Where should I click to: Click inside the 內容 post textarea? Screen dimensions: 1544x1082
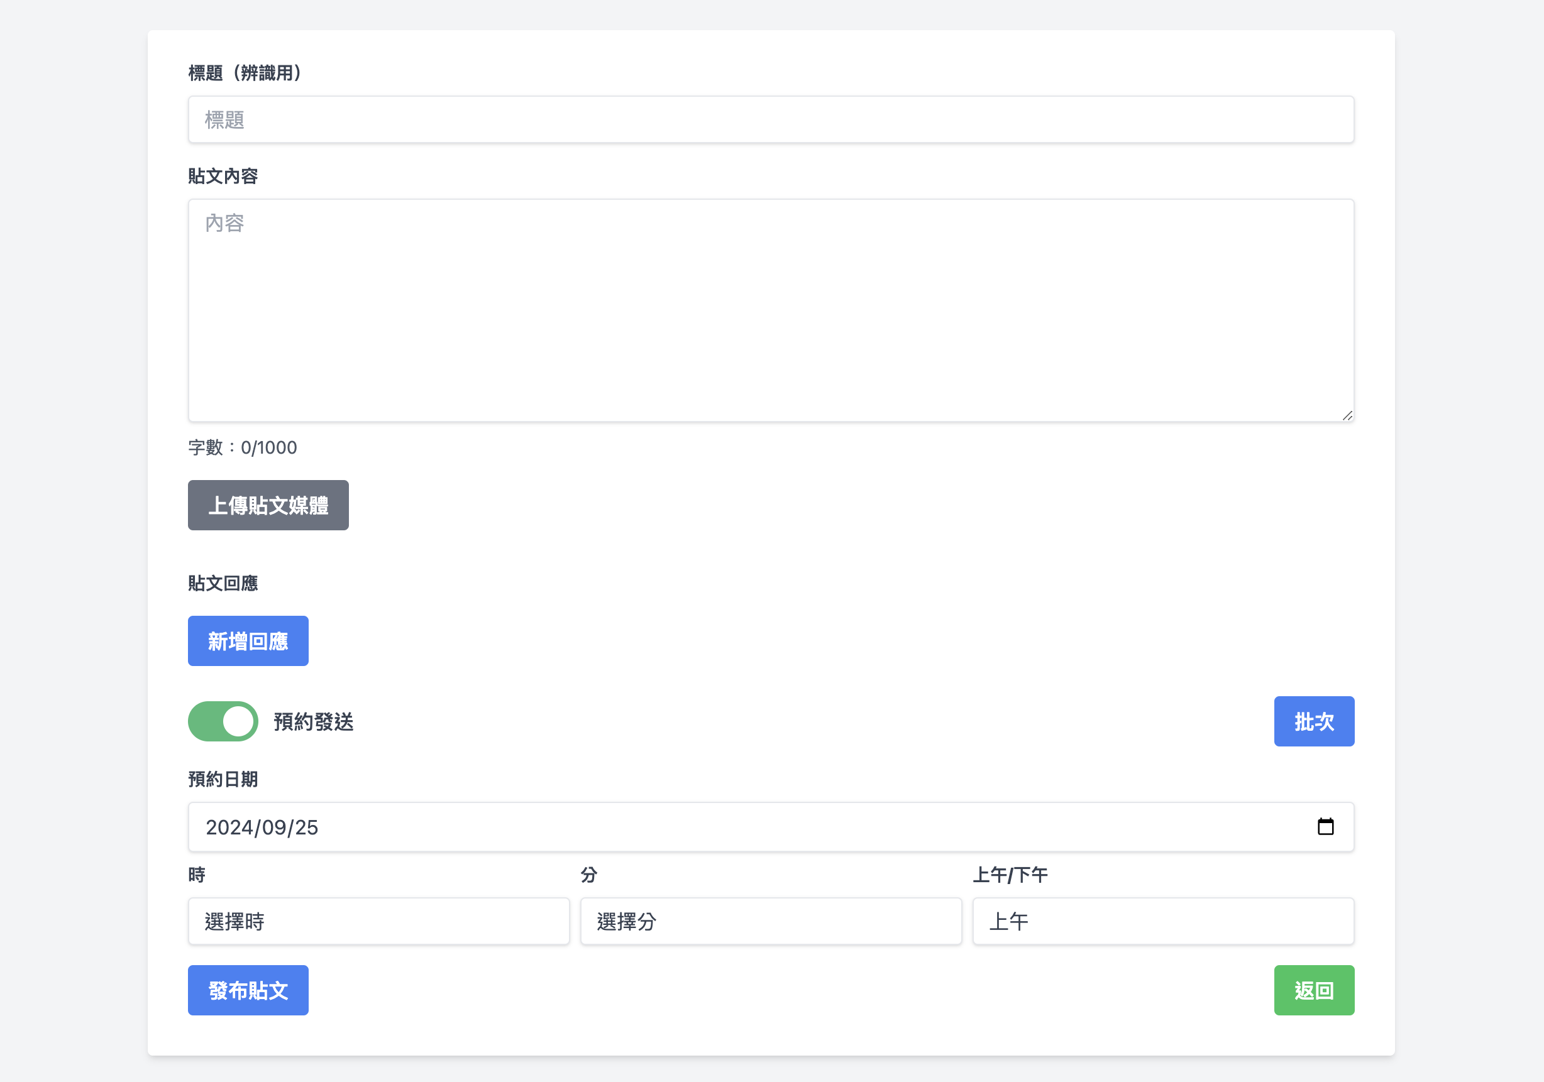[x=771, y=310]
